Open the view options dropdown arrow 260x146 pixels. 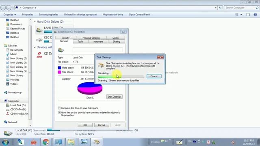tap(241, 15)
